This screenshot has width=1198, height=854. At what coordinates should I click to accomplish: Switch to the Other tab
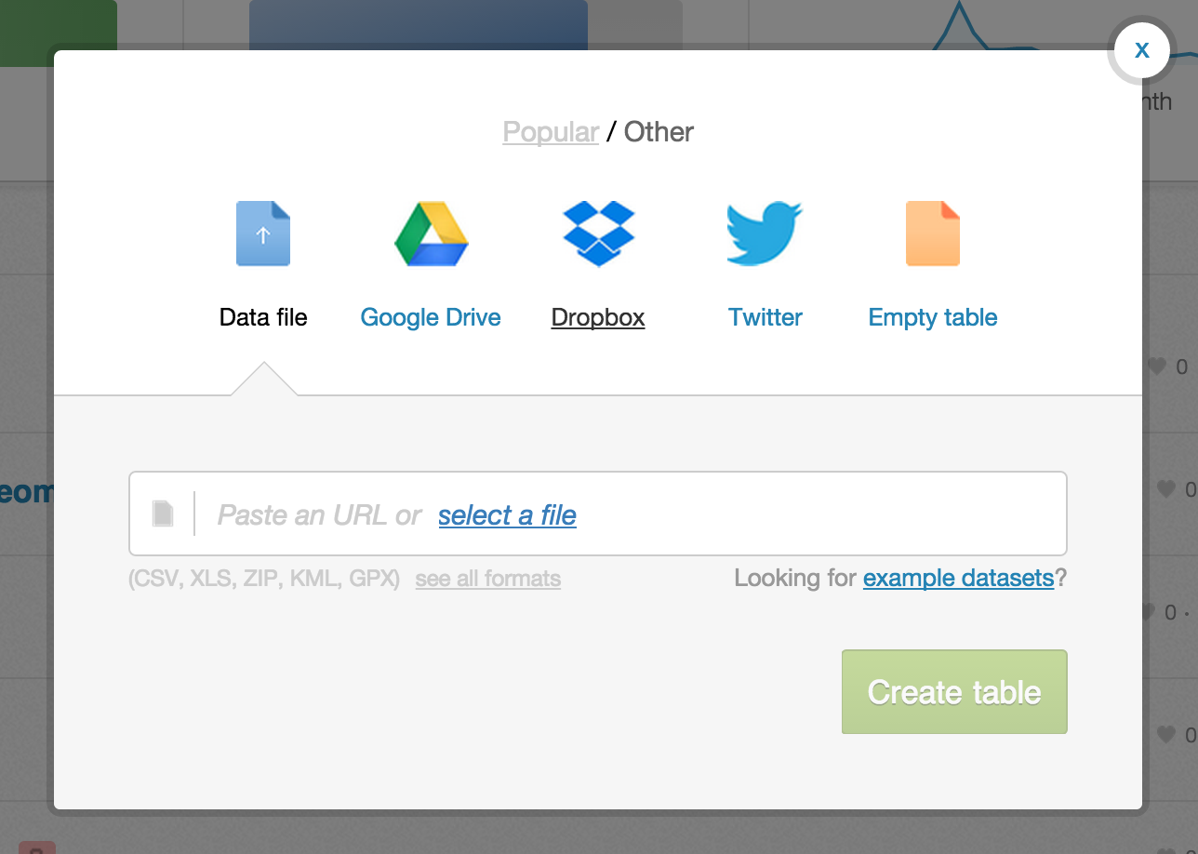[x=659, y=132]
